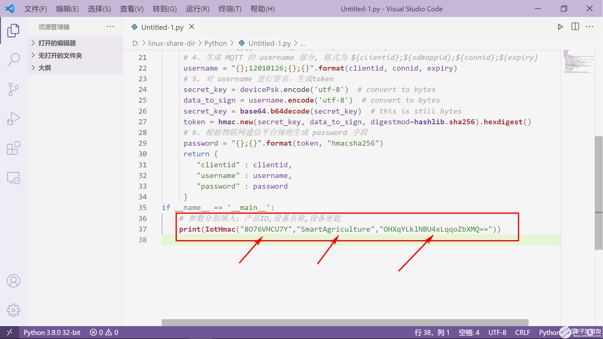Click the horizontal editor scrollbar

tap(345, 323)
